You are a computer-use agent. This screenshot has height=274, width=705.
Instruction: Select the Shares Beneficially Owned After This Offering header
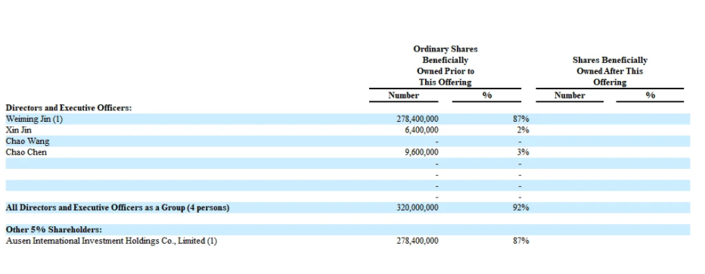pos(610,71)
